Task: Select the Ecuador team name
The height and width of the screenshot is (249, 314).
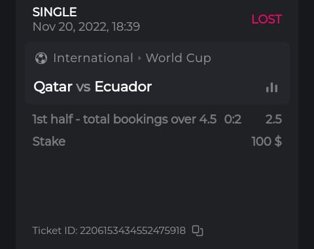Action: point(123,87)
